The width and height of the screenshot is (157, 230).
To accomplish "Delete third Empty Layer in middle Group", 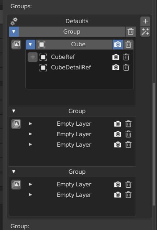I will point(128,145).
